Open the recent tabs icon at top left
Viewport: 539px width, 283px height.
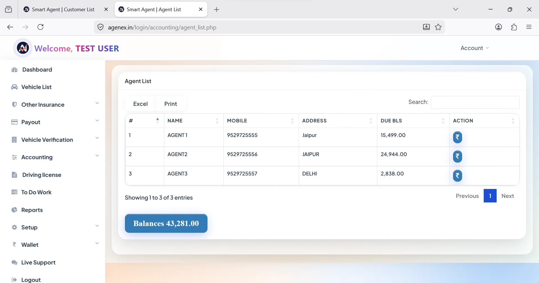[x=9, y=9]
